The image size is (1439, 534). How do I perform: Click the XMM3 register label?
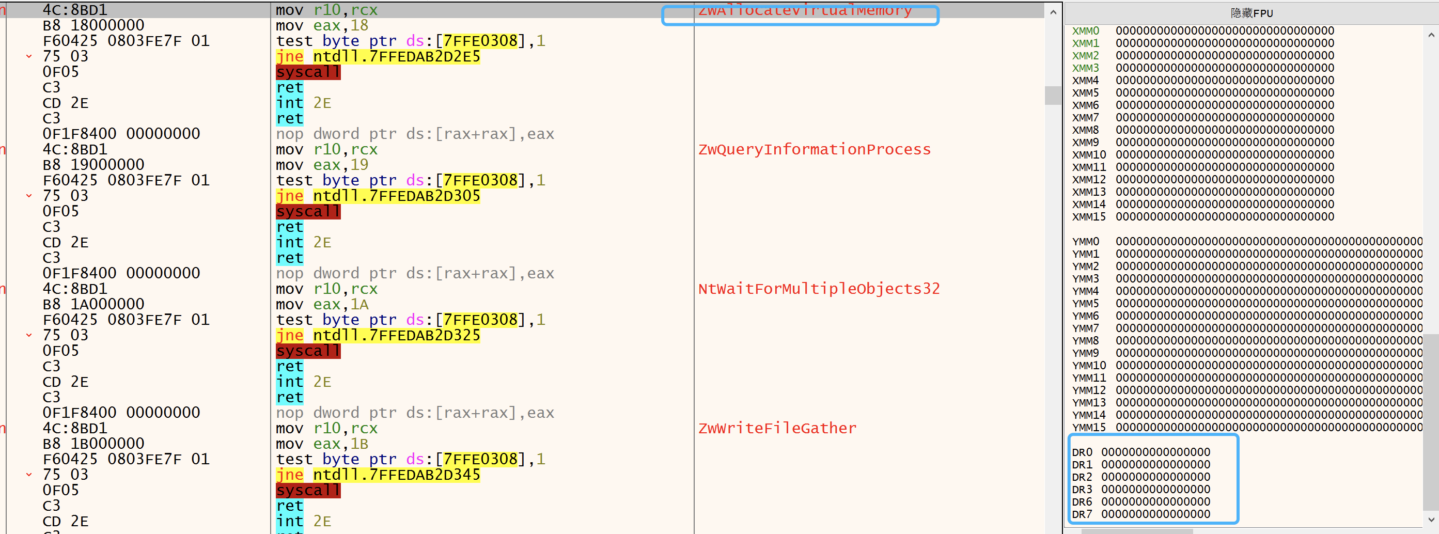pos(1085,68)
